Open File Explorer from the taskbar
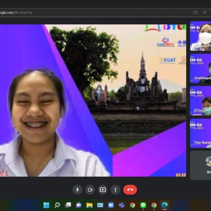Image resolution: width=211 pixels, height=211 pixels. pos(89,205)
